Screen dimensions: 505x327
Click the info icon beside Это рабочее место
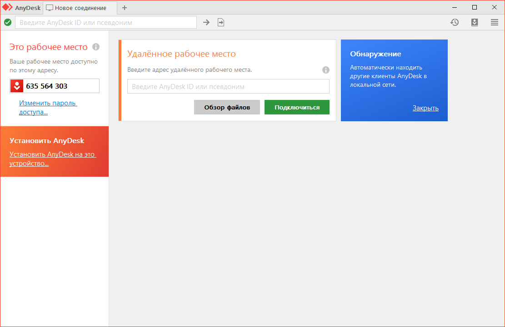point(96,46)
